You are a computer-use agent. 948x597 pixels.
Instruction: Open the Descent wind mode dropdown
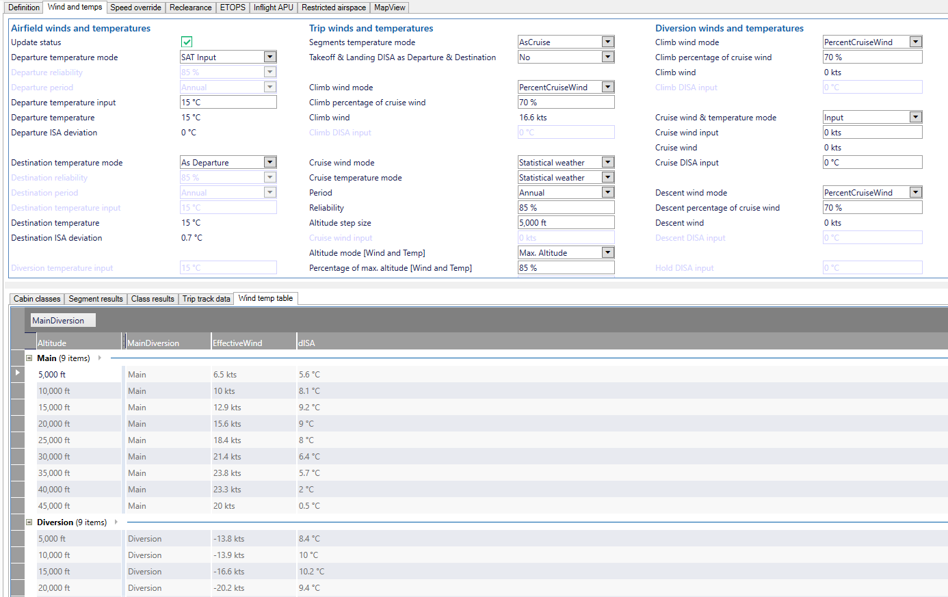(916, 192)
